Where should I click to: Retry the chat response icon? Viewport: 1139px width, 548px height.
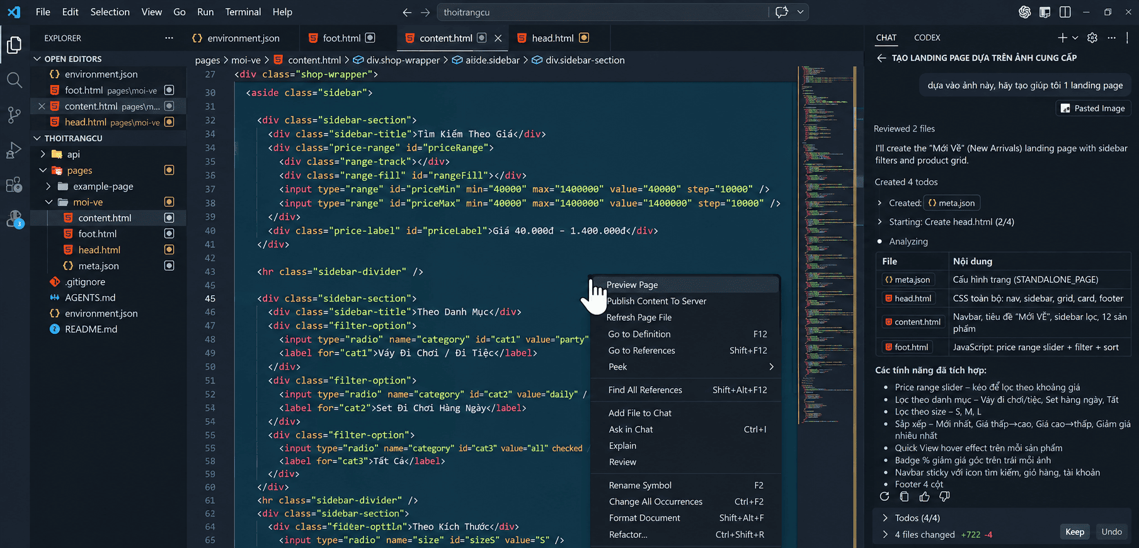point(884,496)
